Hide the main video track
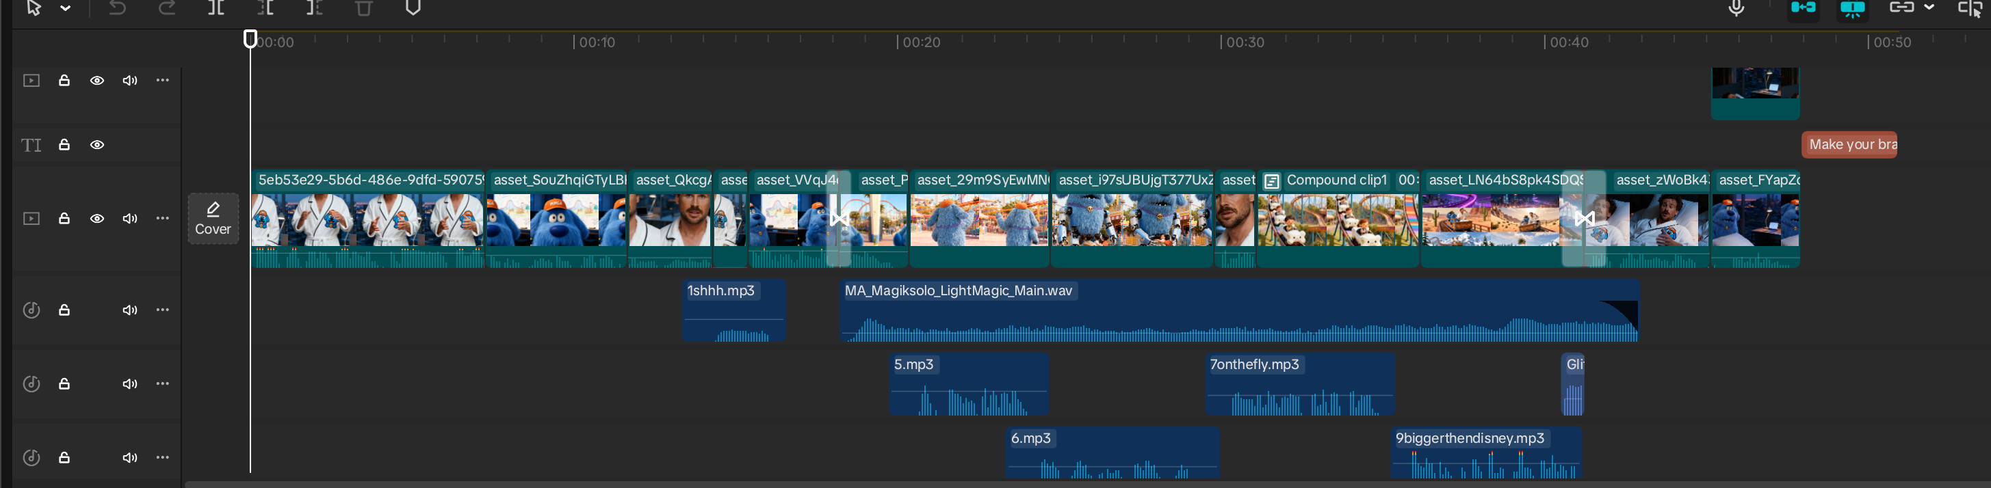Viewport: 1991px width, 488px height. pyautogui.click(x=97, y=219)
